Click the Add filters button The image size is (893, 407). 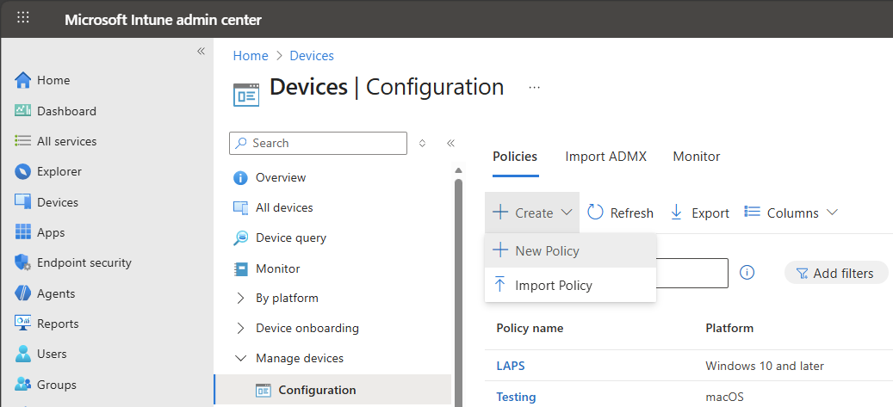point(835,273)
